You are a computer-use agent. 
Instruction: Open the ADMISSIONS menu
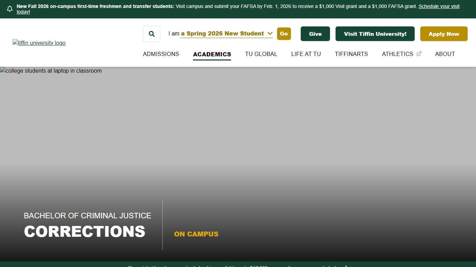pos(161,54)
